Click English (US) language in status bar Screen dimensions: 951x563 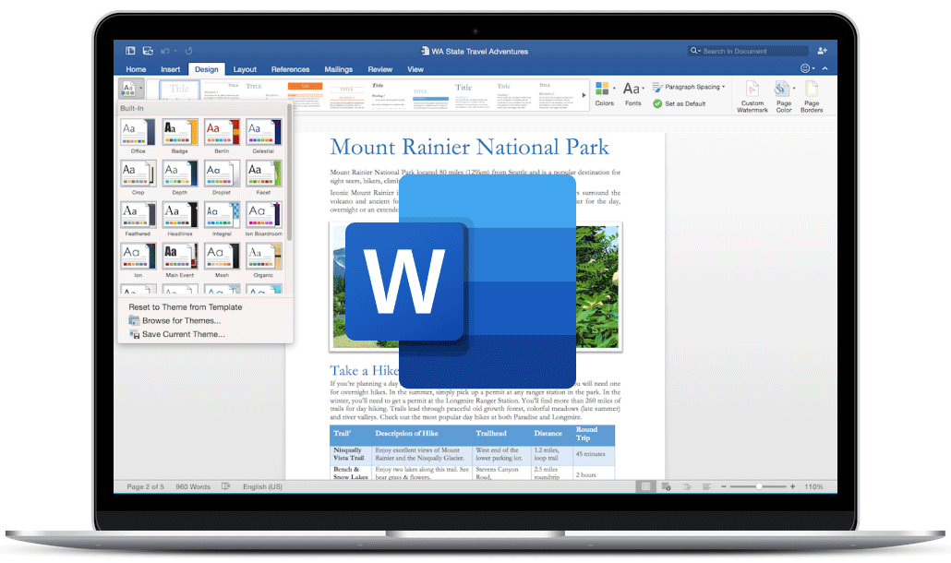pos(262,486)
